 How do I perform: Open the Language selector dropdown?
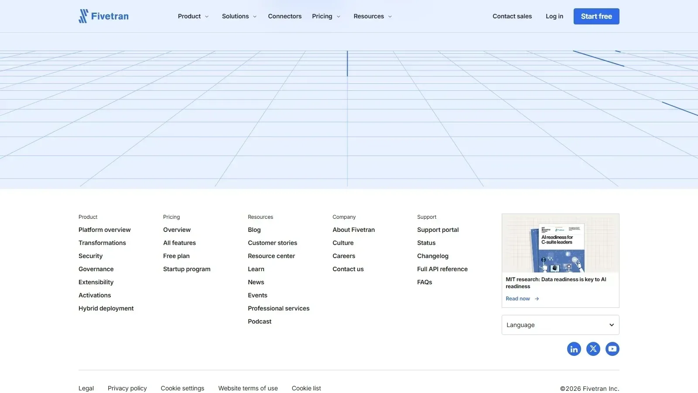pos(560,325)
